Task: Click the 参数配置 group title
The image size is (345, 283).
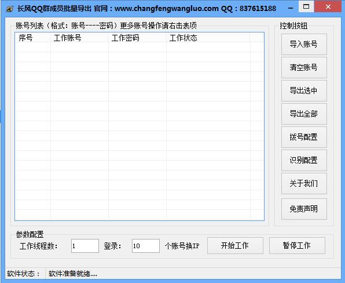Action: point(30,234)
